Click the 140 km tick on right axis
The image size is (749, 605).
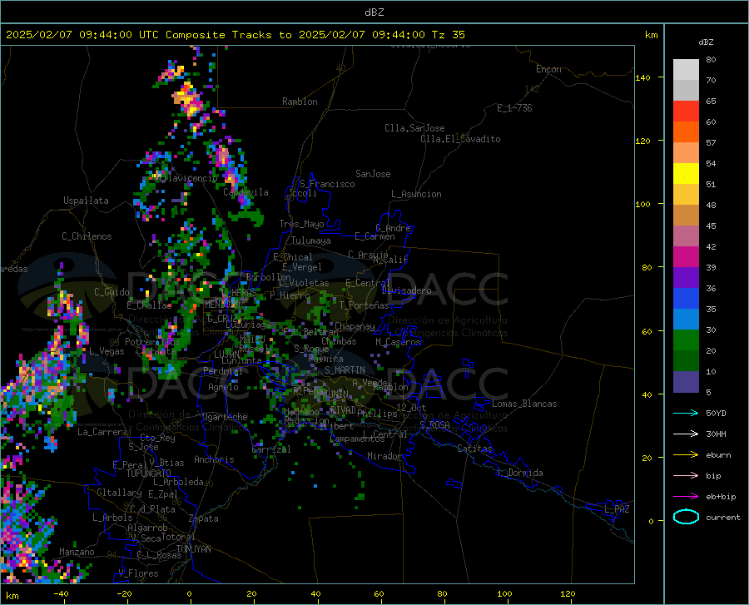(x=642, y=77)
